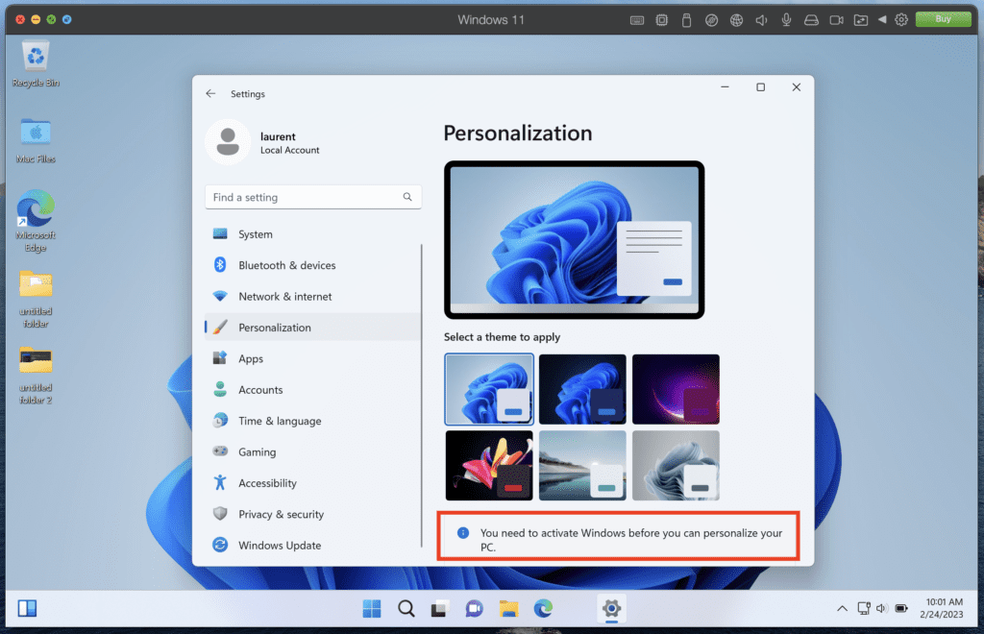This screenshot has height=634, width=984.
Task: Click the 'laurent' user name
Action: 278,136
